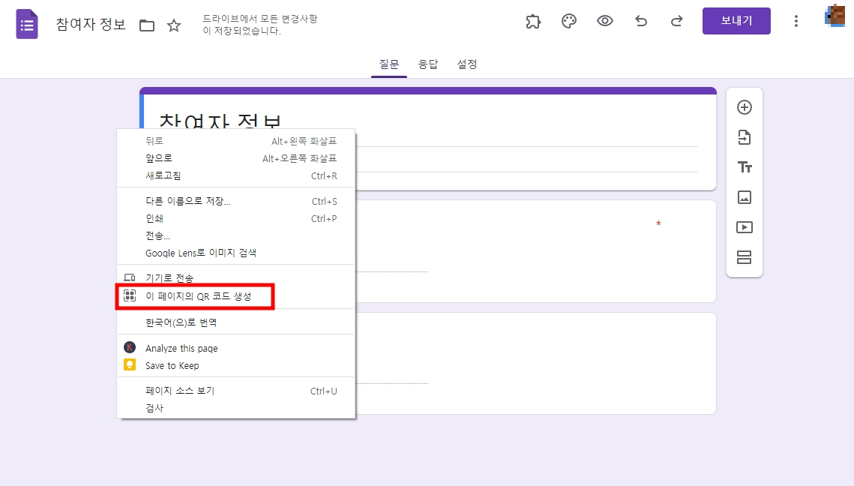This screenshot has height=486, width=854.
Task: Star the 참여자 정보 form
Action: pyautogui.click(x=173, y=25)
